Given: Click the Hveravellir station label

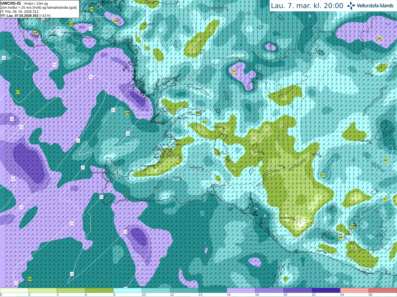Looking at the screenshot, I should (326, 32).
